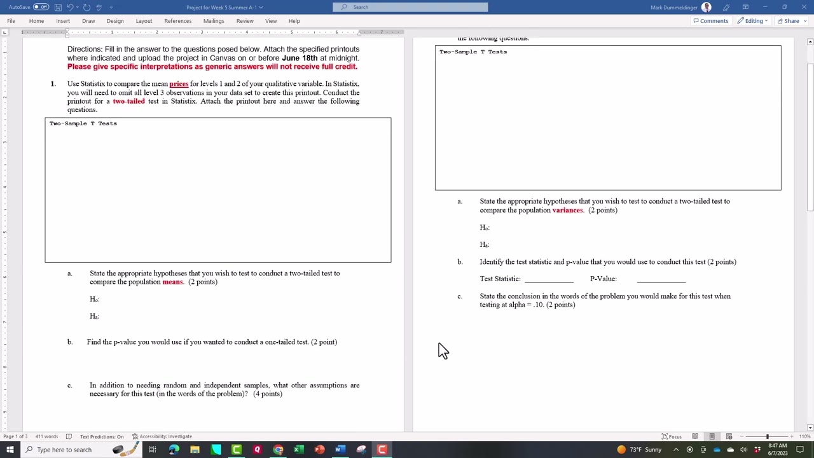
Task: Switch to the Home tab
Action: click(x=36, y=21)
